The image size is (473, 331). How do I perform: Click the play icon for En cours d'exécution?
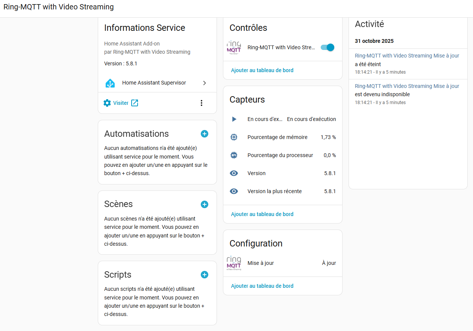pyautogui.click(x=234, y=119)
